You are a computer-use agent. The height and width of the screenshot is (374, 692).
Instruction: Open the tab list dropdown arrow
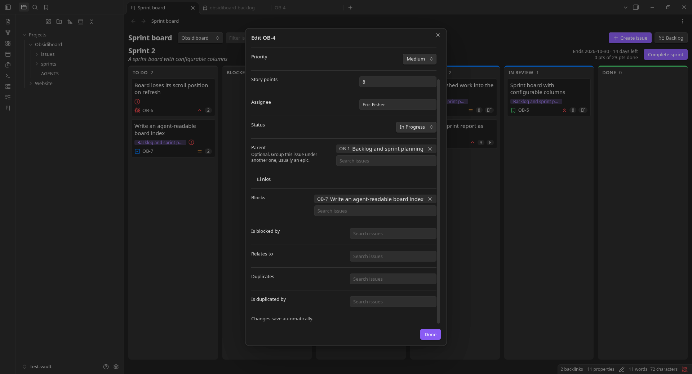tap(626, 7)
